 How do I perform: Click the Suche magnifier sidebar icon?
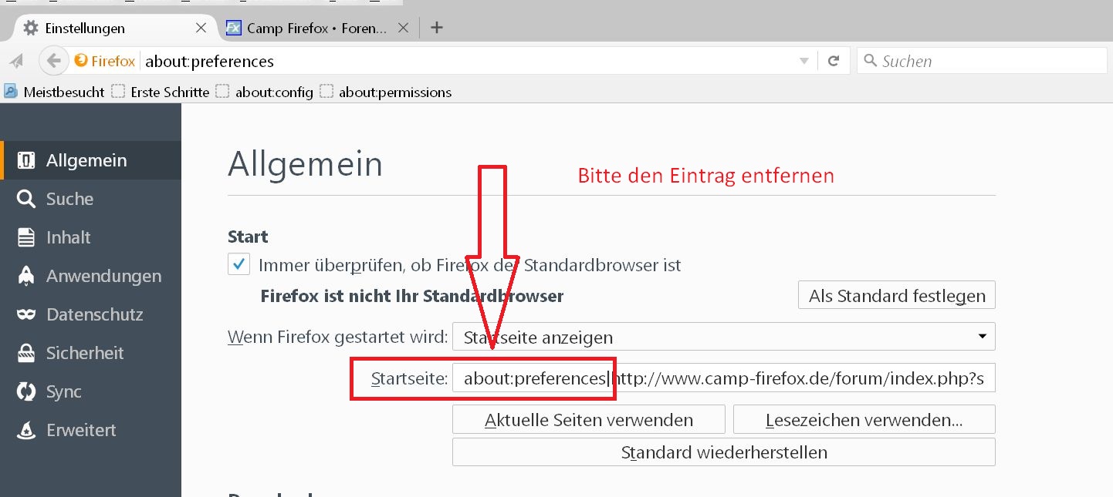pos(26,199)
